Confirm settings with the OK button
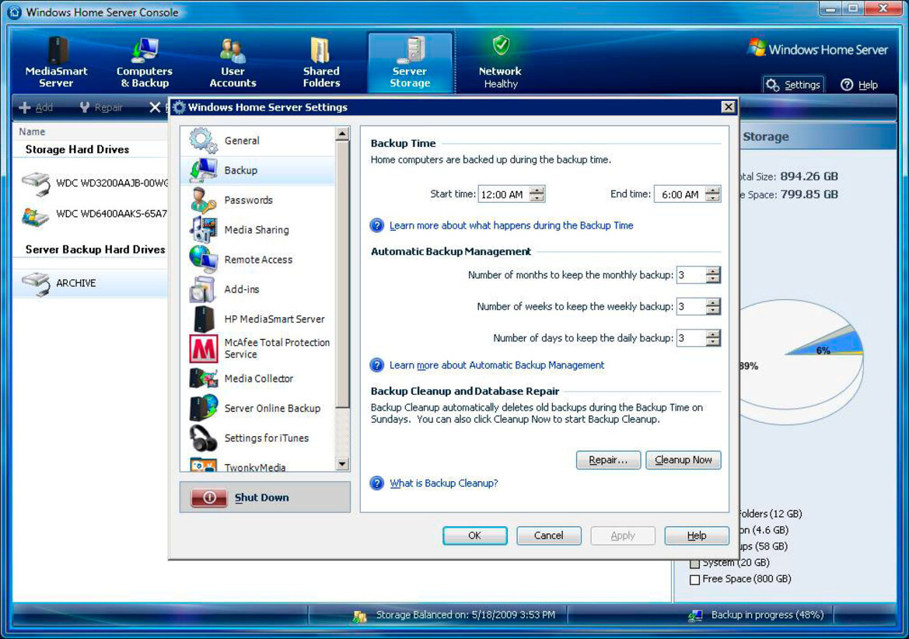This screenshot has width=909, height=639. click(475, 536)
